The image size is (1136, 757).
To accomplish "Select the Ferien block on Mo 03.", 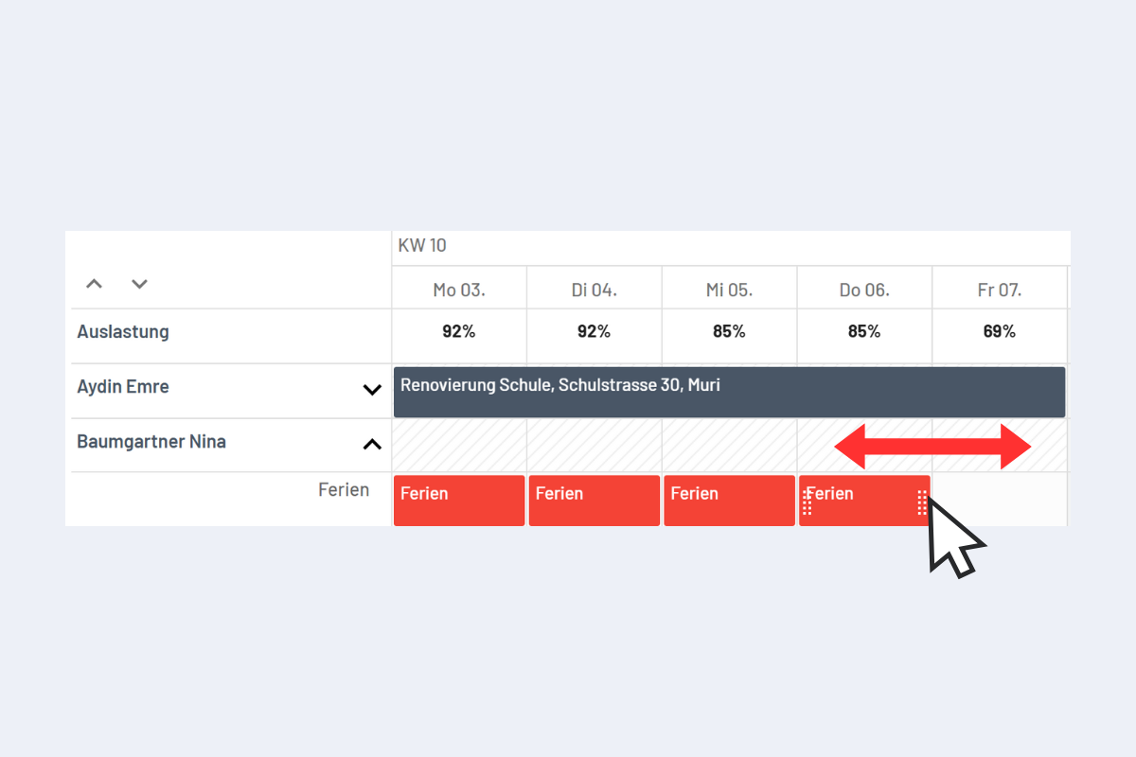I will (458, 500).
